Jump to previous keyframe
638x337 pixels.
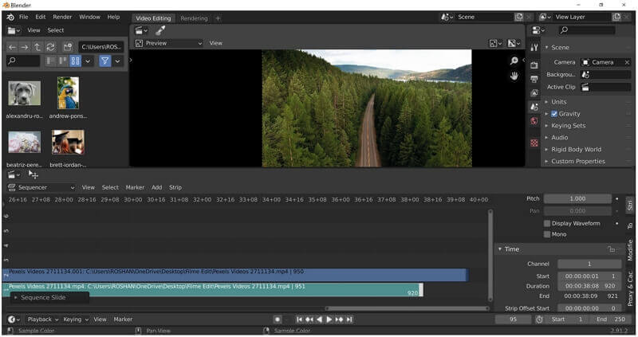(309, 319)
